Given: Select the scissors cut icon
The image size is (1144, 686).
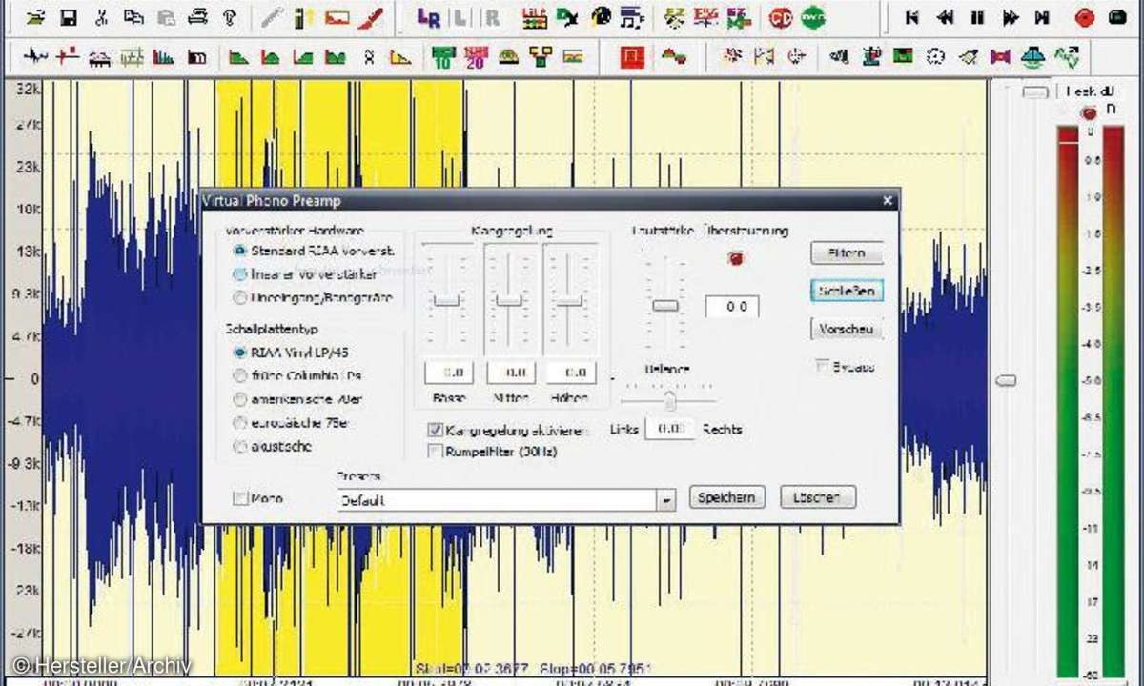Looking at the screenshot, I should pos(101,17).
